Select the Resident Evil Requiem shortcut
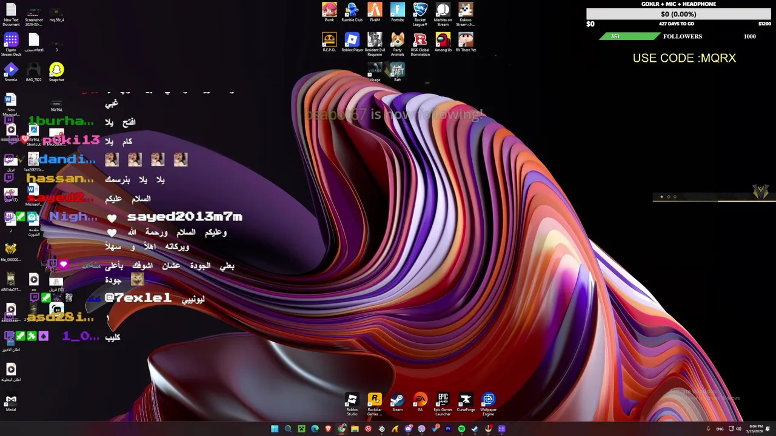Image resolution: width=776 pixels, height=436 pixels. tap(375, 45)
